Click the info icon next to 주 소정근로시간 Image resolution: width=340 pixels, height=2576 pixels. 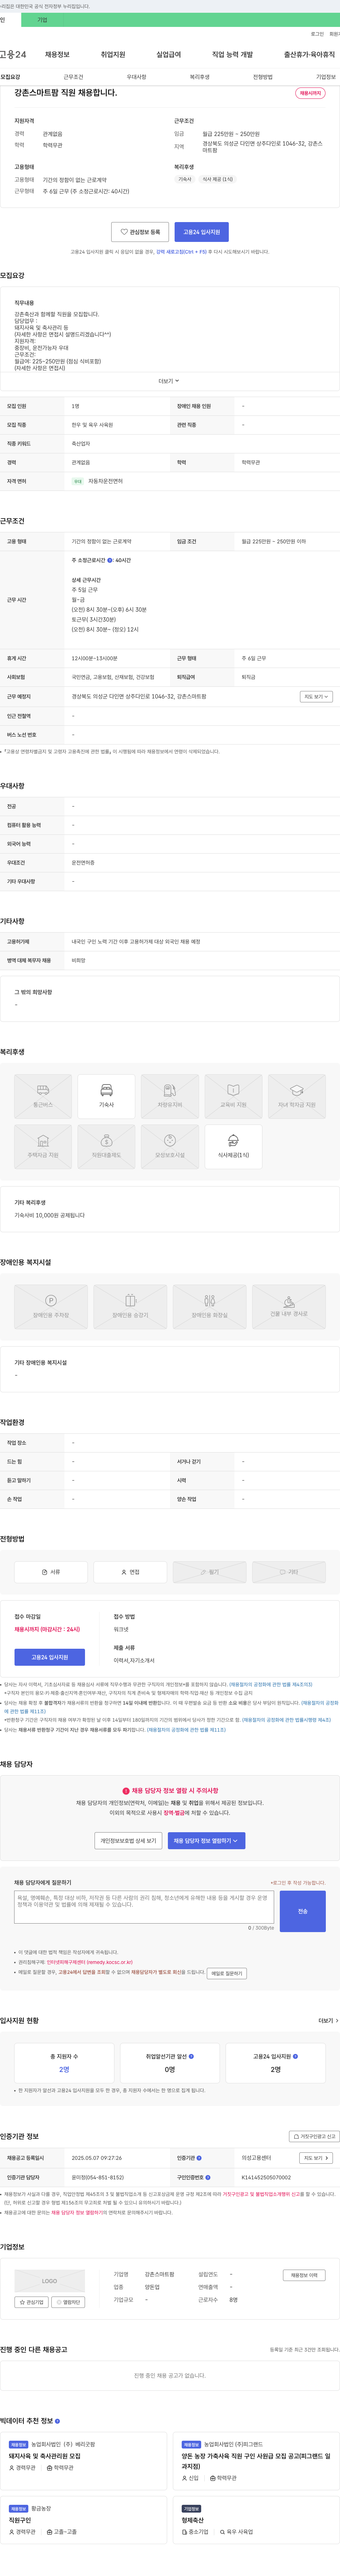point(110,560)
